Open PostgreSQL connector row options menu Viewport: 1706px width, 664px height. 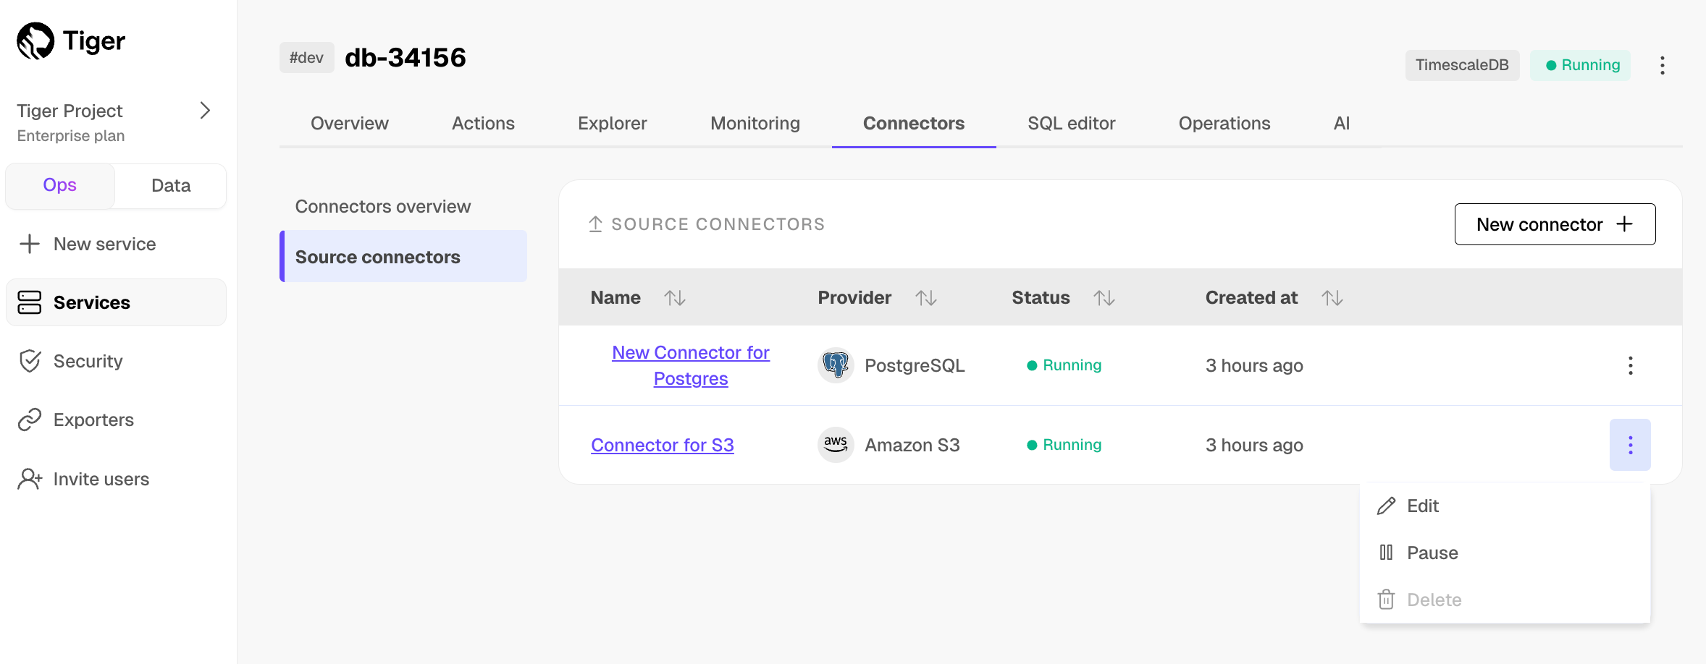pyautogui.click(x=1630, y=365)
